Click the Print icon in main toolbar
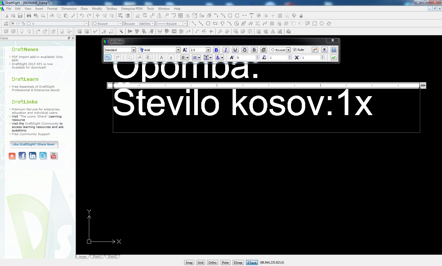The height and width of the screenshot is (266, 442). point(29,16)
